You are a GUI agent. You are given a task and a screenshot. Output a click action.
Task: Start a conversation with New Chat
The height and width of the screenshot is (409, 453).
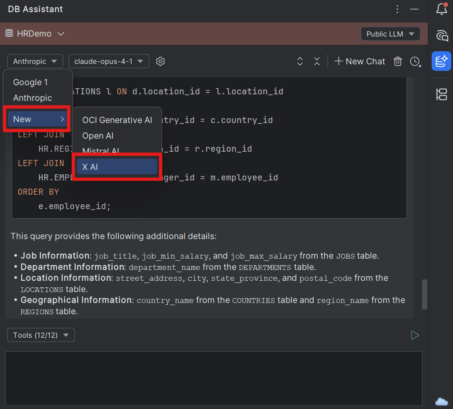(360, 61)
